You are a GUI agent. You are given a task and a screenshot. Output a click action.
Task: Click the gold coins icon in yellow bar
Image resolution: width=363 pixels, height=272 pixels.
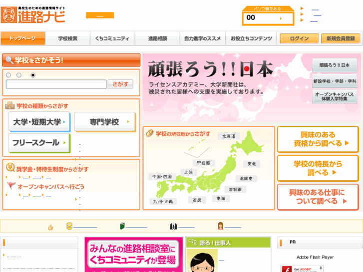tap(69, 226)
